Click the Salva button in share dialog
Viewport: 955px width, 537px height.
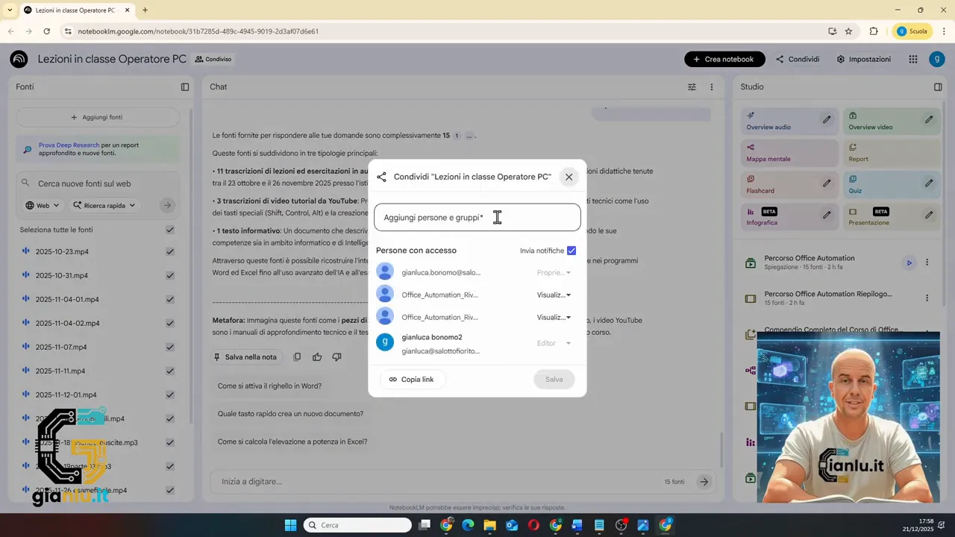coord(554,379)
